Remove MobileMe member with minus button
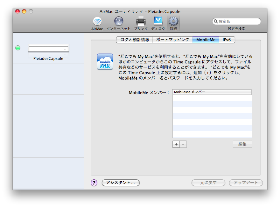The image size is (280, 207). (183, 144)
